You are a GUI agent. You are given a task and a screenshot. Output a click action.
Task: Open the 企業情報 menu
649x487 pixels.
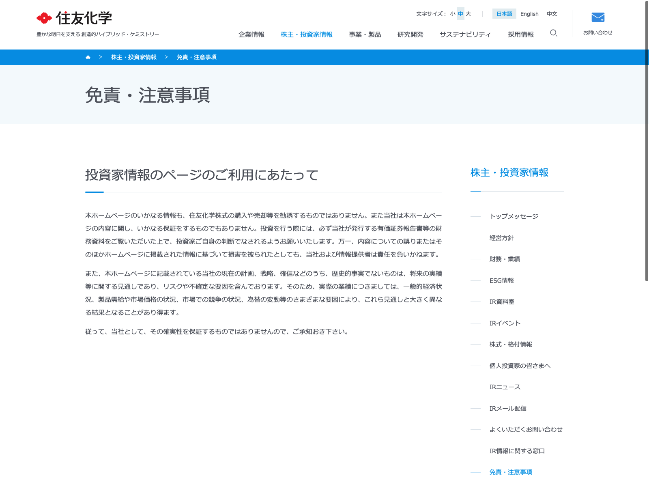[251, 34]
